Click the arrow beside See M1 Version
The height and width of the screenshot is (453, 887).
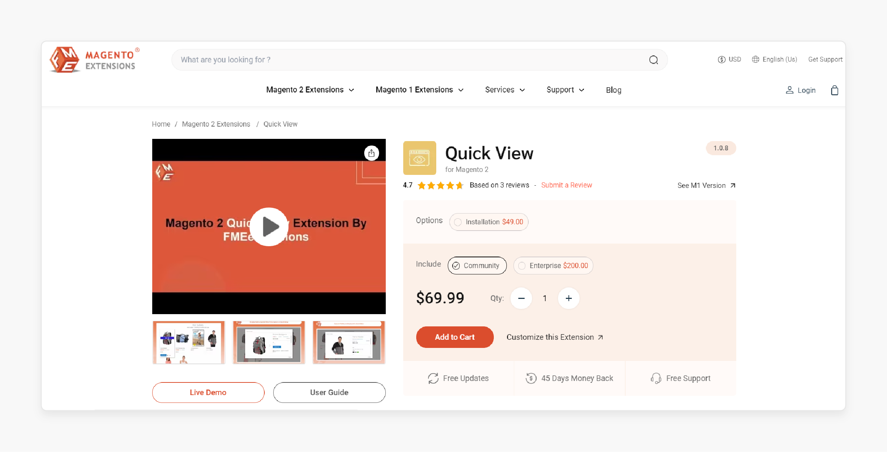click(x=733, y=185)
